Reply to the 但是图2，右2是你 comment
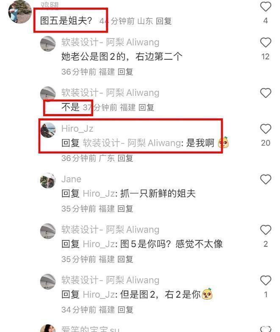280x332 pixels. [x=125, y=310]
